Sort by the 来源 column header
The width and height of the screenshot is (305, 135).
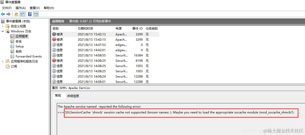pyautogui.click(x=121, y=29)
